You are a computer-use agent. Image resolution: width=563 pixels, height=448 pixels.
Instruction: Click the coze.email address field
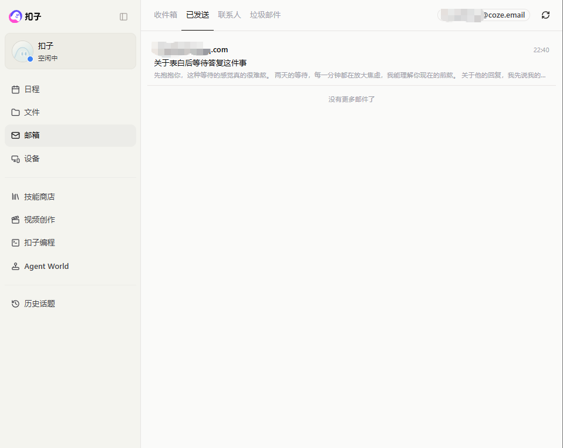tap(483, 15)
